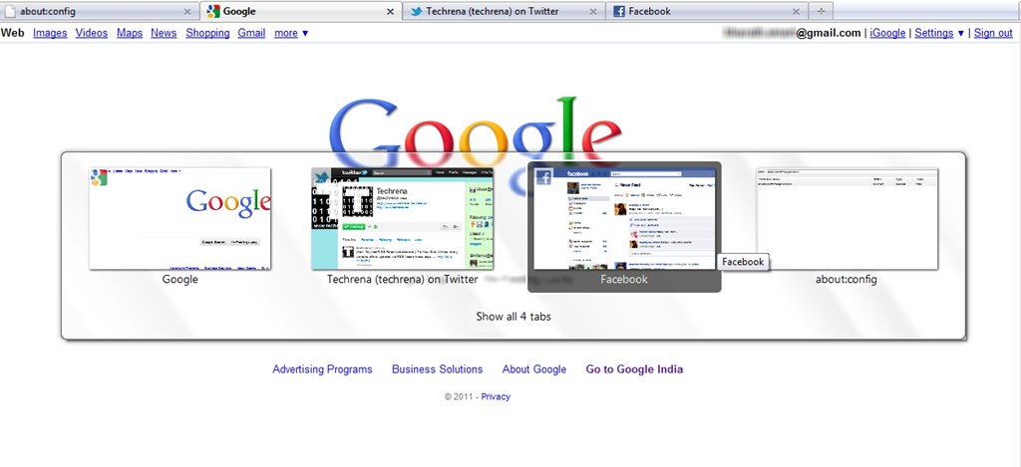Click 'Techrena (techrena) on Twitter' caption

(403, 279)
